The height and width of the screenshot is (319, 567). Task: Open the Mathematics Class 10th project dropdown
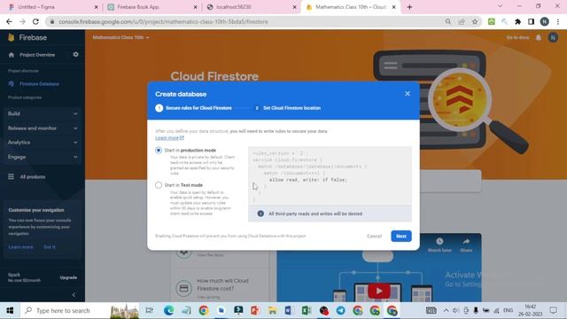[120, 37]
